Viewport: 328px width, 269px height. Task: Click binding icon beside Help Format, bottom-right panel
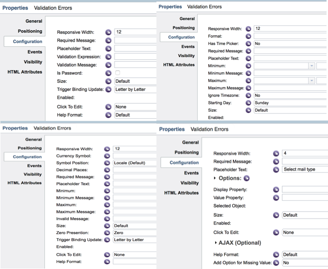tap(276, 255)
